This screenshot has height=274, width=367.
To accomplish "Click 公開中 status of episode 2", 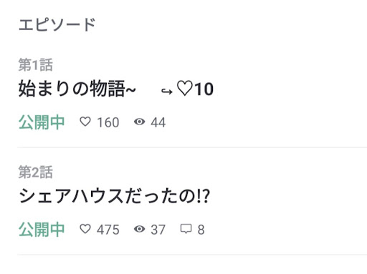I will tap(42, 230).
